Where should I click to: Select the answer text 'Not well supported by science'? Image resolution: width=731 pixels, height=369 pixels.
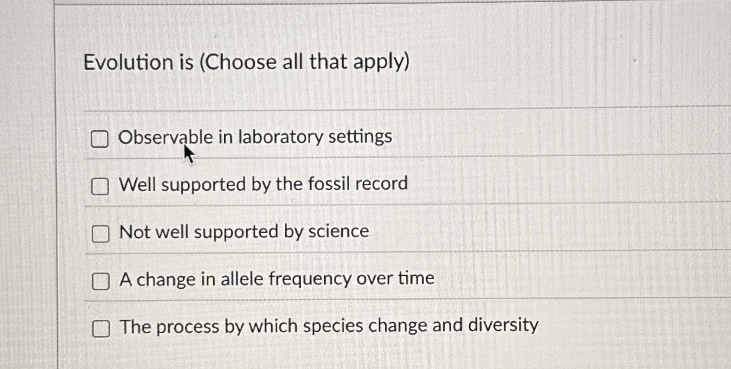[244, 231]
